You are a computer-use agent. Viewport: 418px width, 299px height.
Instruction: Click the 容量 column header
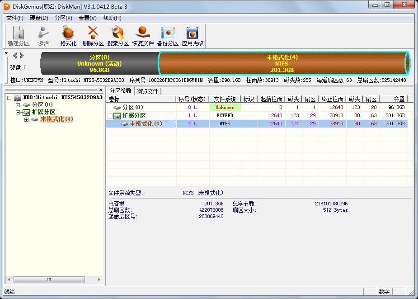pyautogui.click(x=394, y=99)
